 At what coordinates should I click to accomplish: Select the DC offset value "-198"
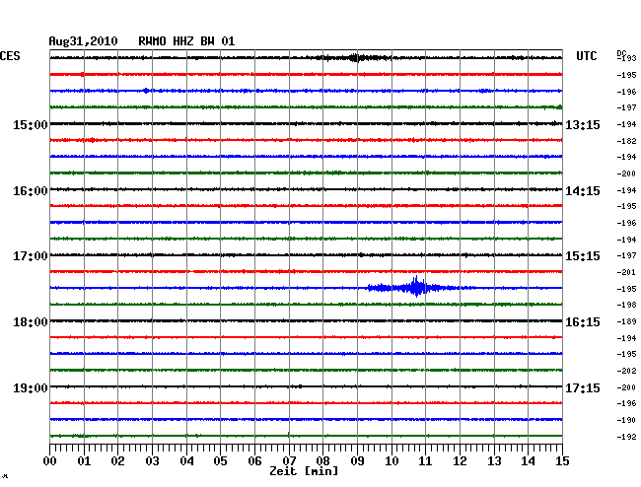coord(626,305)
